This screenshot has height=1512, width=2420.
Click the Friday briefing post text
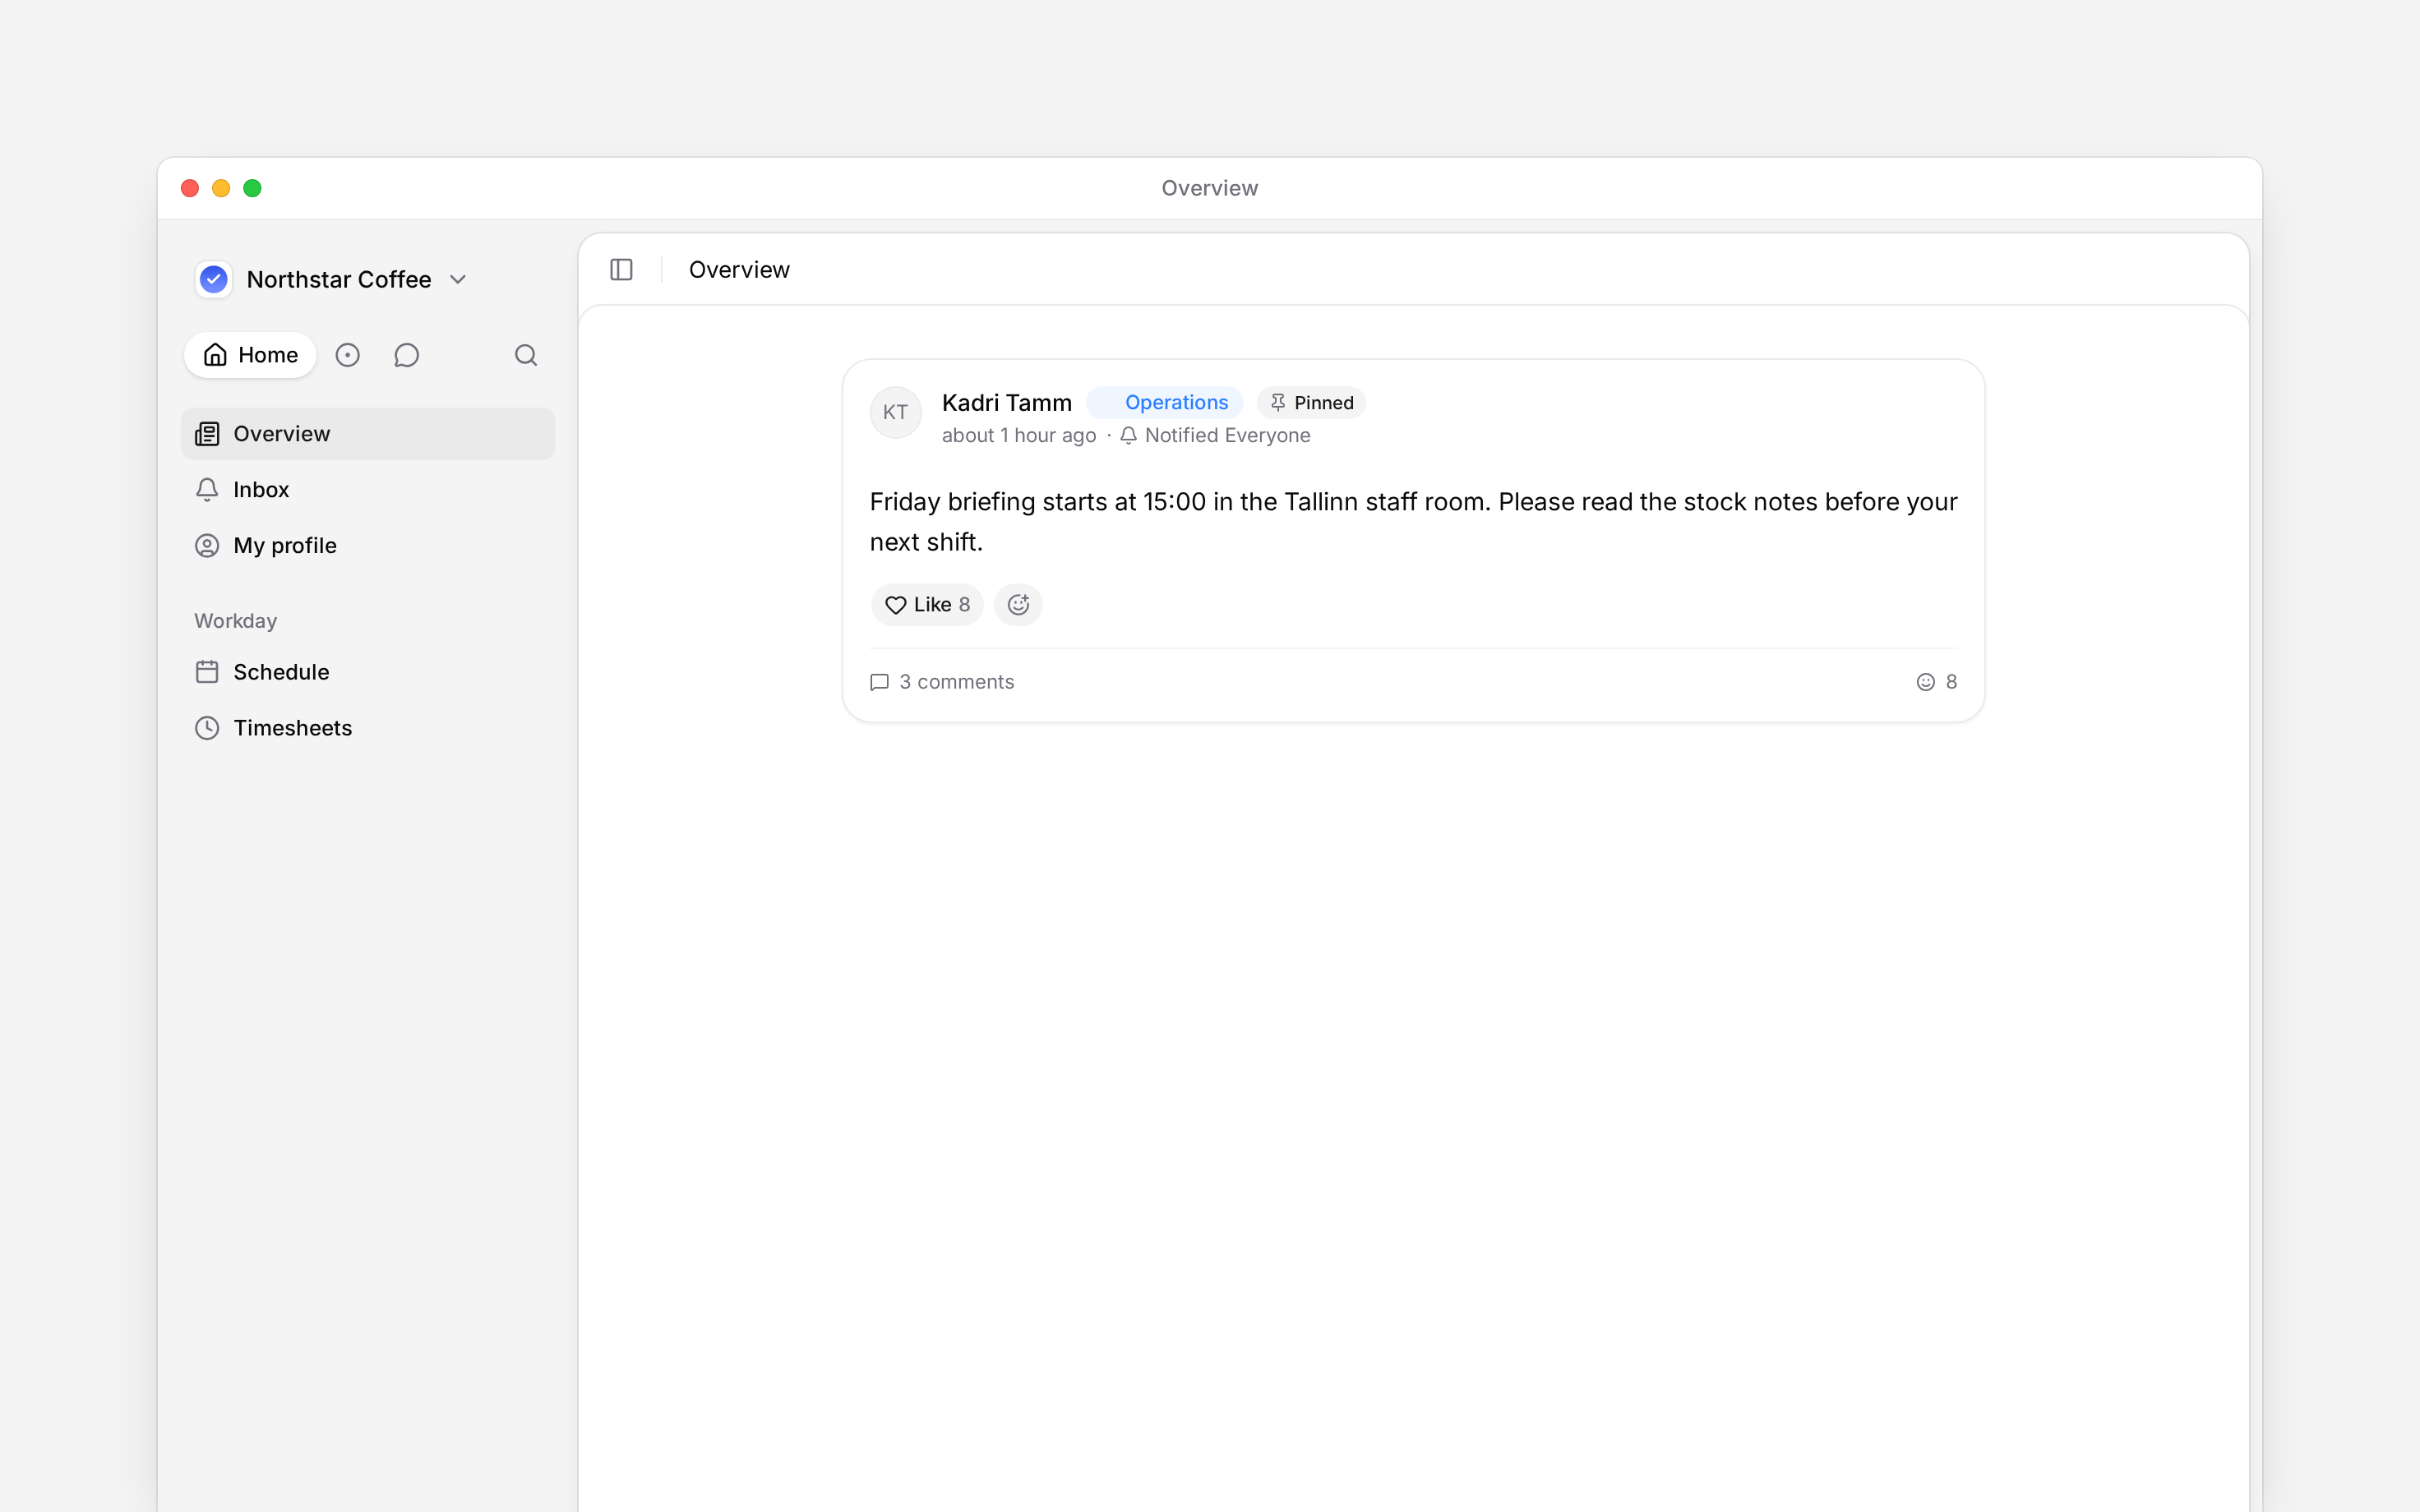click(x=1413, y=522)
